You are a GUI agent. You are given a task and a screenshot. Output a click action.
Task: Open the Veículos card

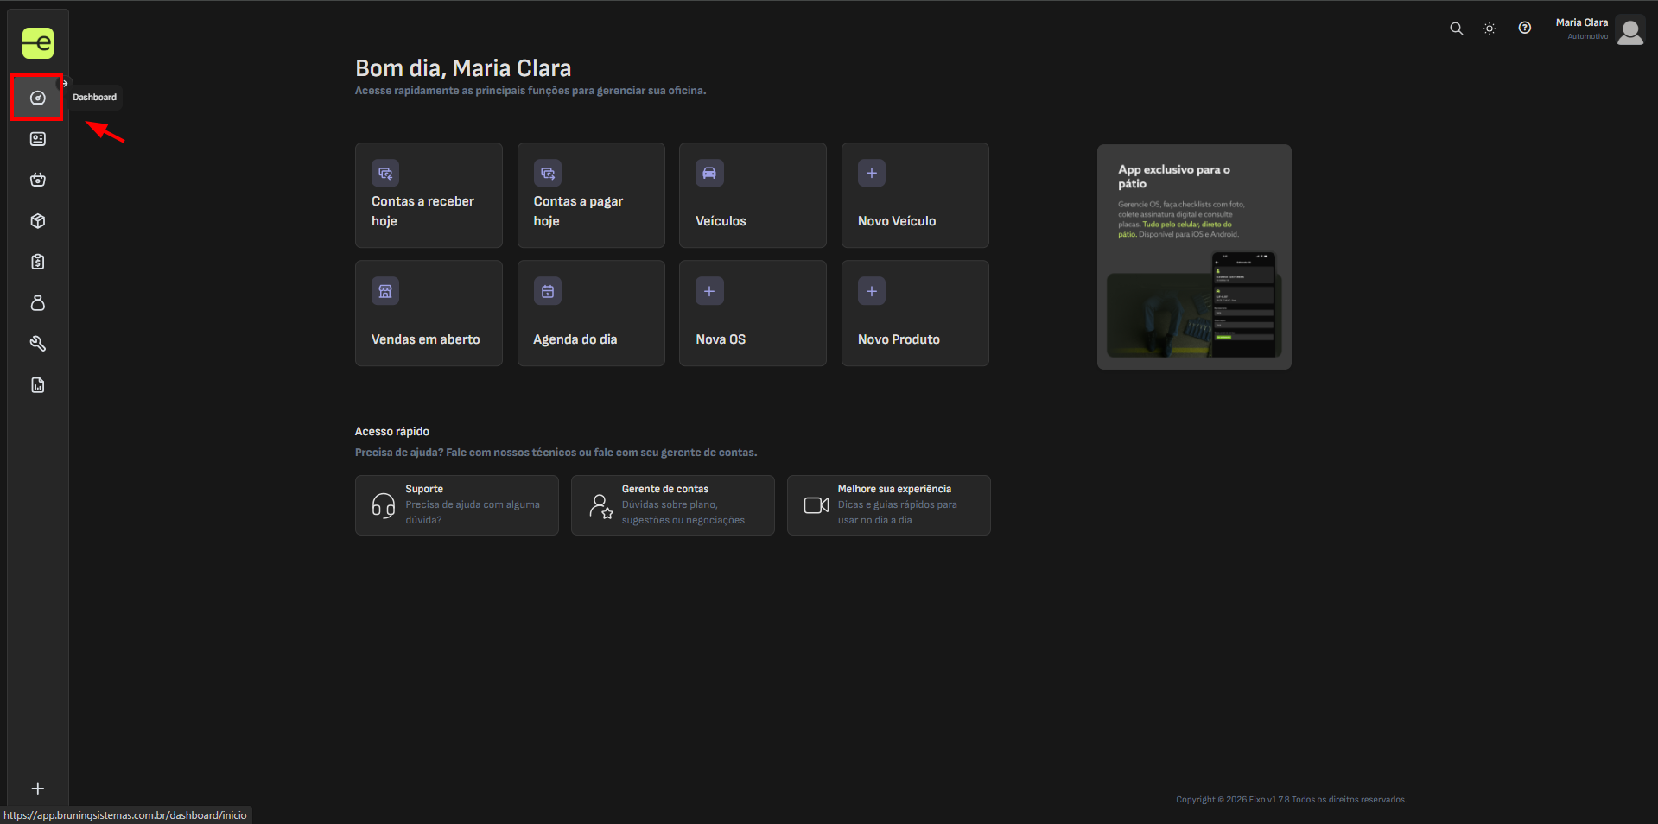(753, 195)
